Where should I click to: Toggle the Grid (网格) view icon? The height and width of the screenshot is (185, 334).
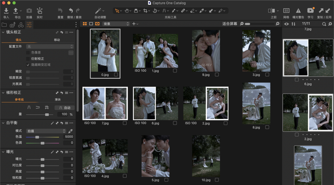pyautogui.click(x=286, y=11)
